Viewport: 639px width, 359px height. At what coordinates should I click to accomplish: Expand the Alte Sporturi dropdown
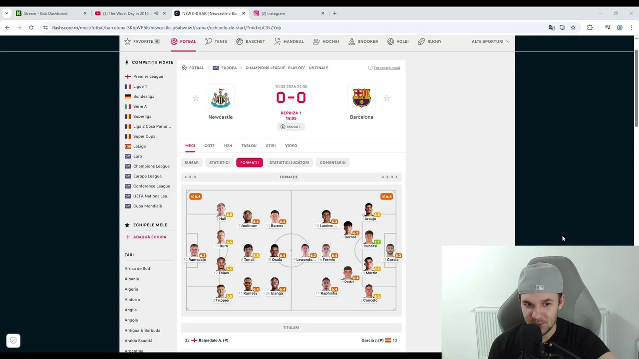tap(491, 41)
